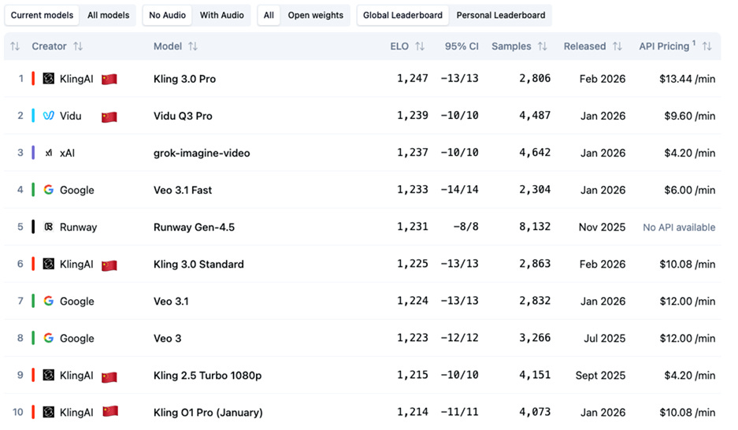Click China flag in Kling 2.5 Turbo row
The width and height of the screenshot is (738, 430).
pyautogui.click(x=109, y=376)
